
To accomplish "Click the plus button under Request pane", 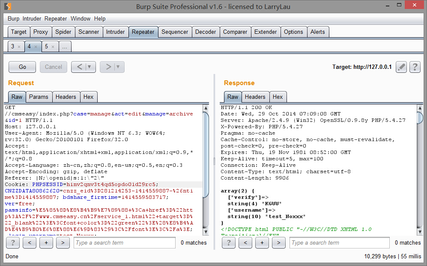I will (x=46, y=242).
